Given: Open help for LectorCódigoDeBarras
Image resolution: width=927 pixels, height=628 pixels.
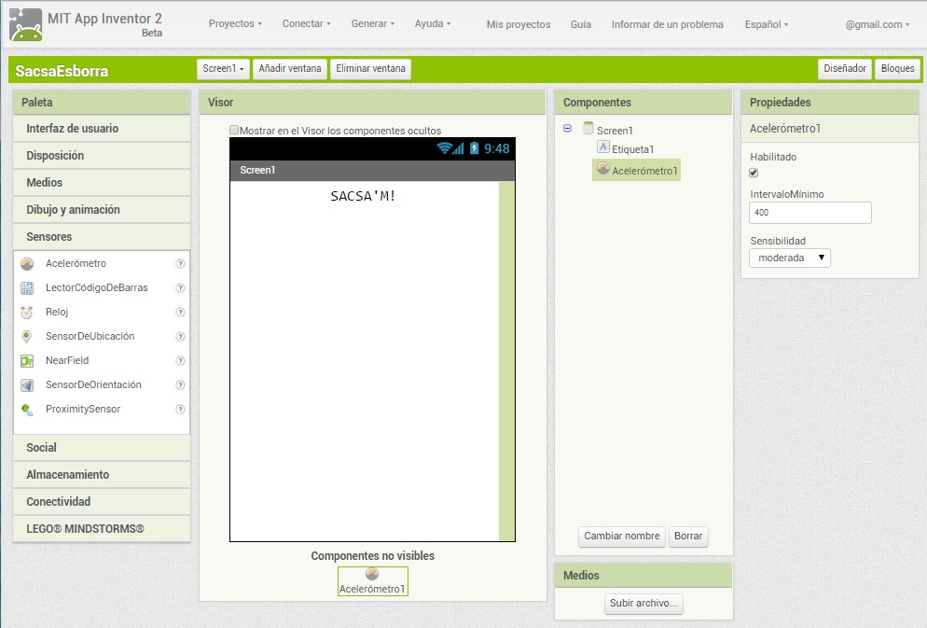Looking at the screenshot, I should click(x=180, y=288).
